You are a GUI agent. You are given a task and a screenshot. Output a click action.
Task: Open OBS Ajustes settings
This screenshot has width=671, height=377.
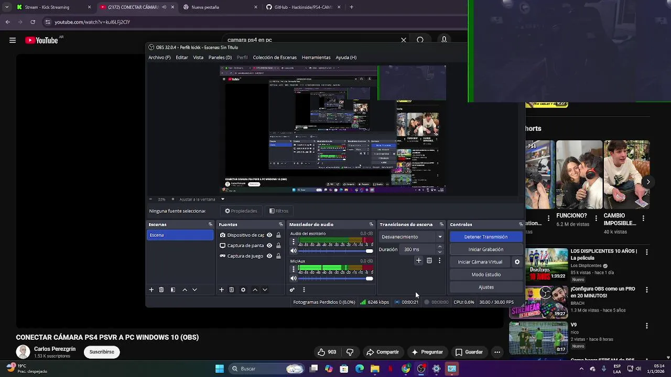(x=486, y=287)
